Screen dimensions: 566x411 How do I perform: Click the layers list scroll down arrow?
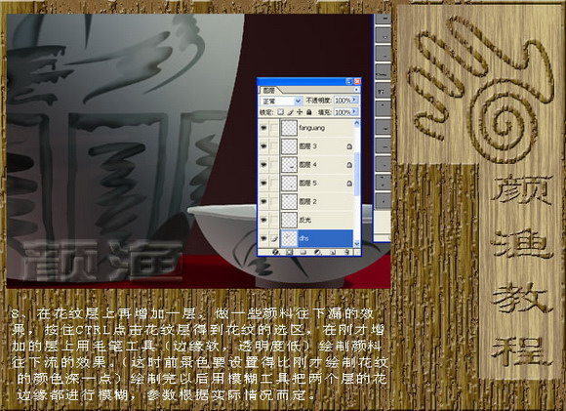[x=356, y=243]
